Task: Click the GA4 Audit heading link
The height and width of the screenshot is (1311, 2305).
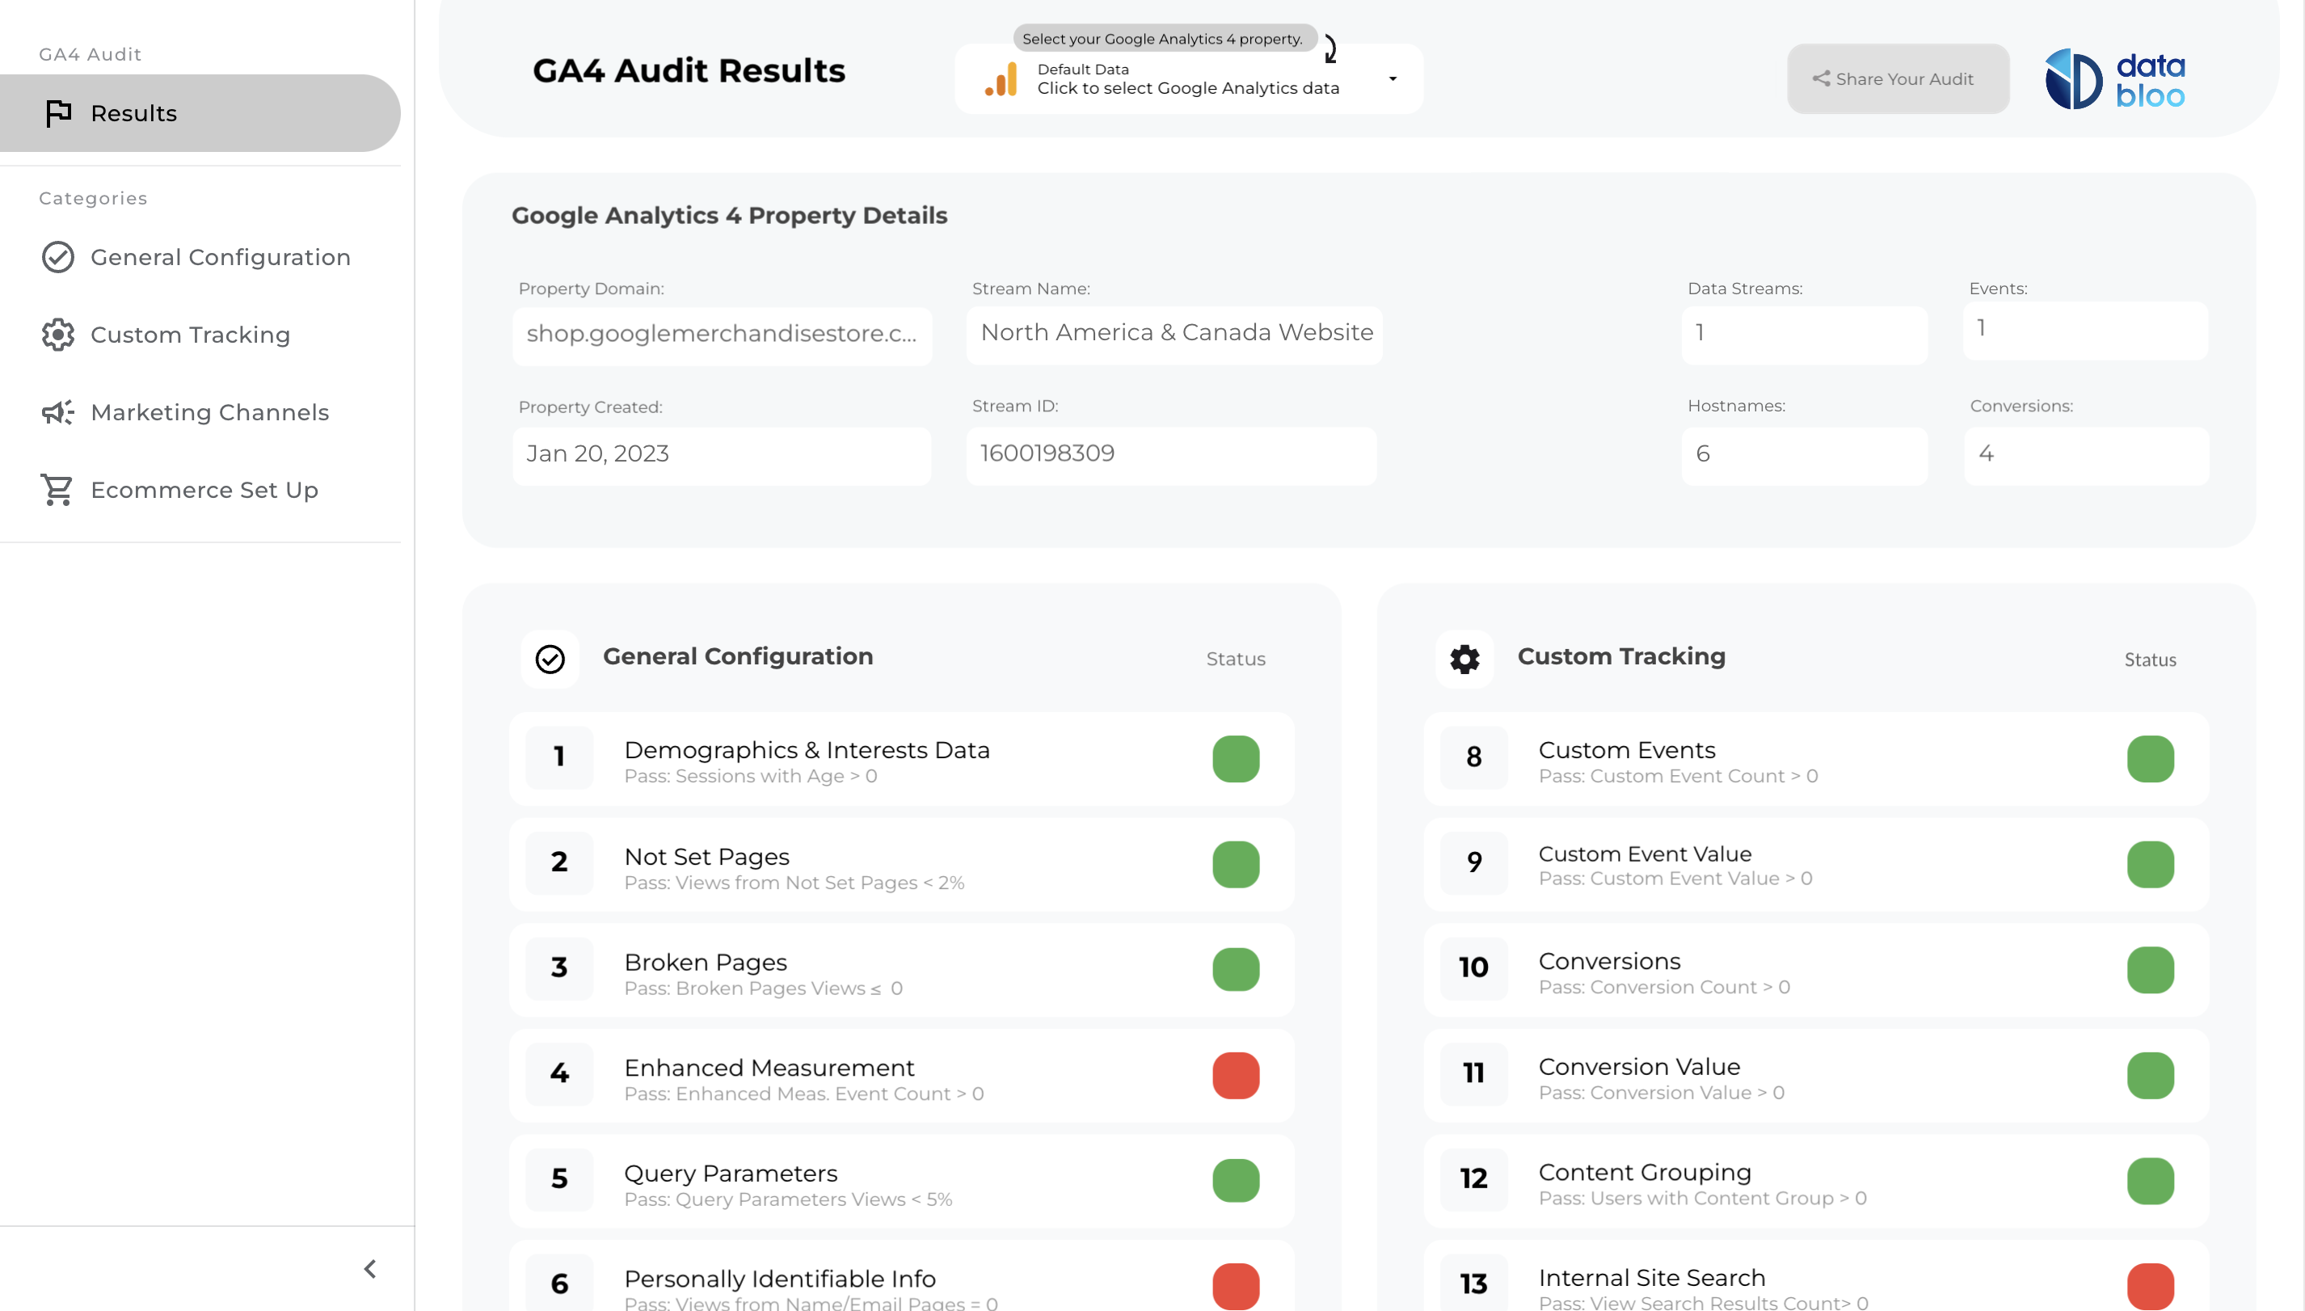Action: tap(89, 53)
